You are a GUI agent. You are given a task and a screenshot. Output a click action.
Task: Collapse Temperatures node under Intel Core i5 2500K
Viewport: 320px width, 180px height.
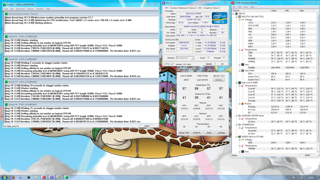240,86
